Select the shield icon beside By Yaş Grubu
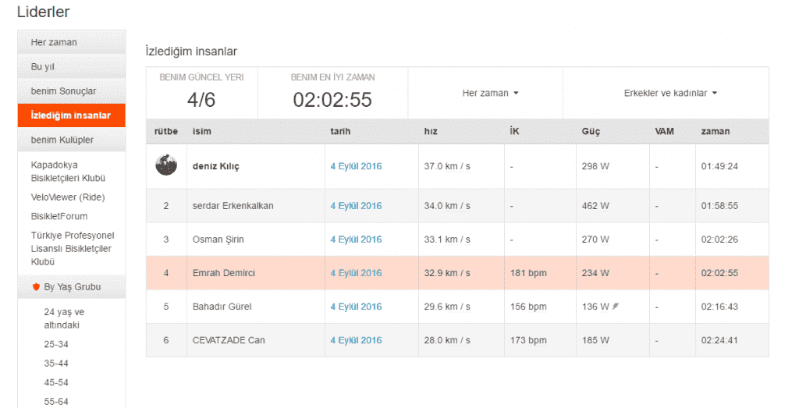 pyautogui.click(x=36, y=287)
